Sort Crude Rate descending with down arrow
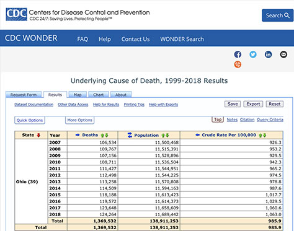Image resolution: width=294 pixels, height=231 pixels. 265,136
